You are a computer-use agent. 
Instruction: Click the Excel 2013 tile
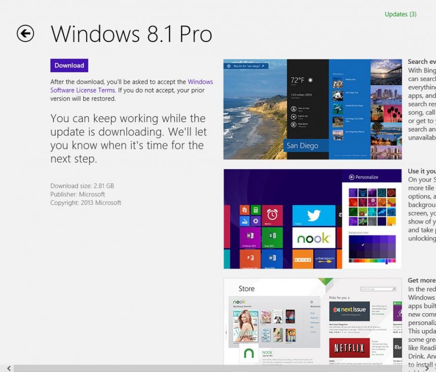272,238
